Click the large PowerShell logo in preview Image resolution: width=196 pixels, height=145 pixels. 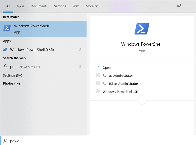pos(142,29)
